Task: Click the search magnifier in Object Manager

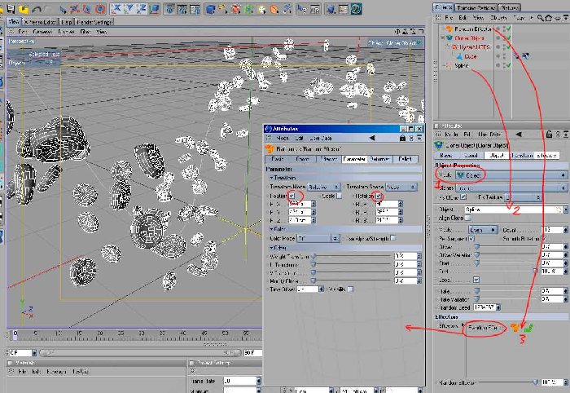Action: (x=541, y=17)
